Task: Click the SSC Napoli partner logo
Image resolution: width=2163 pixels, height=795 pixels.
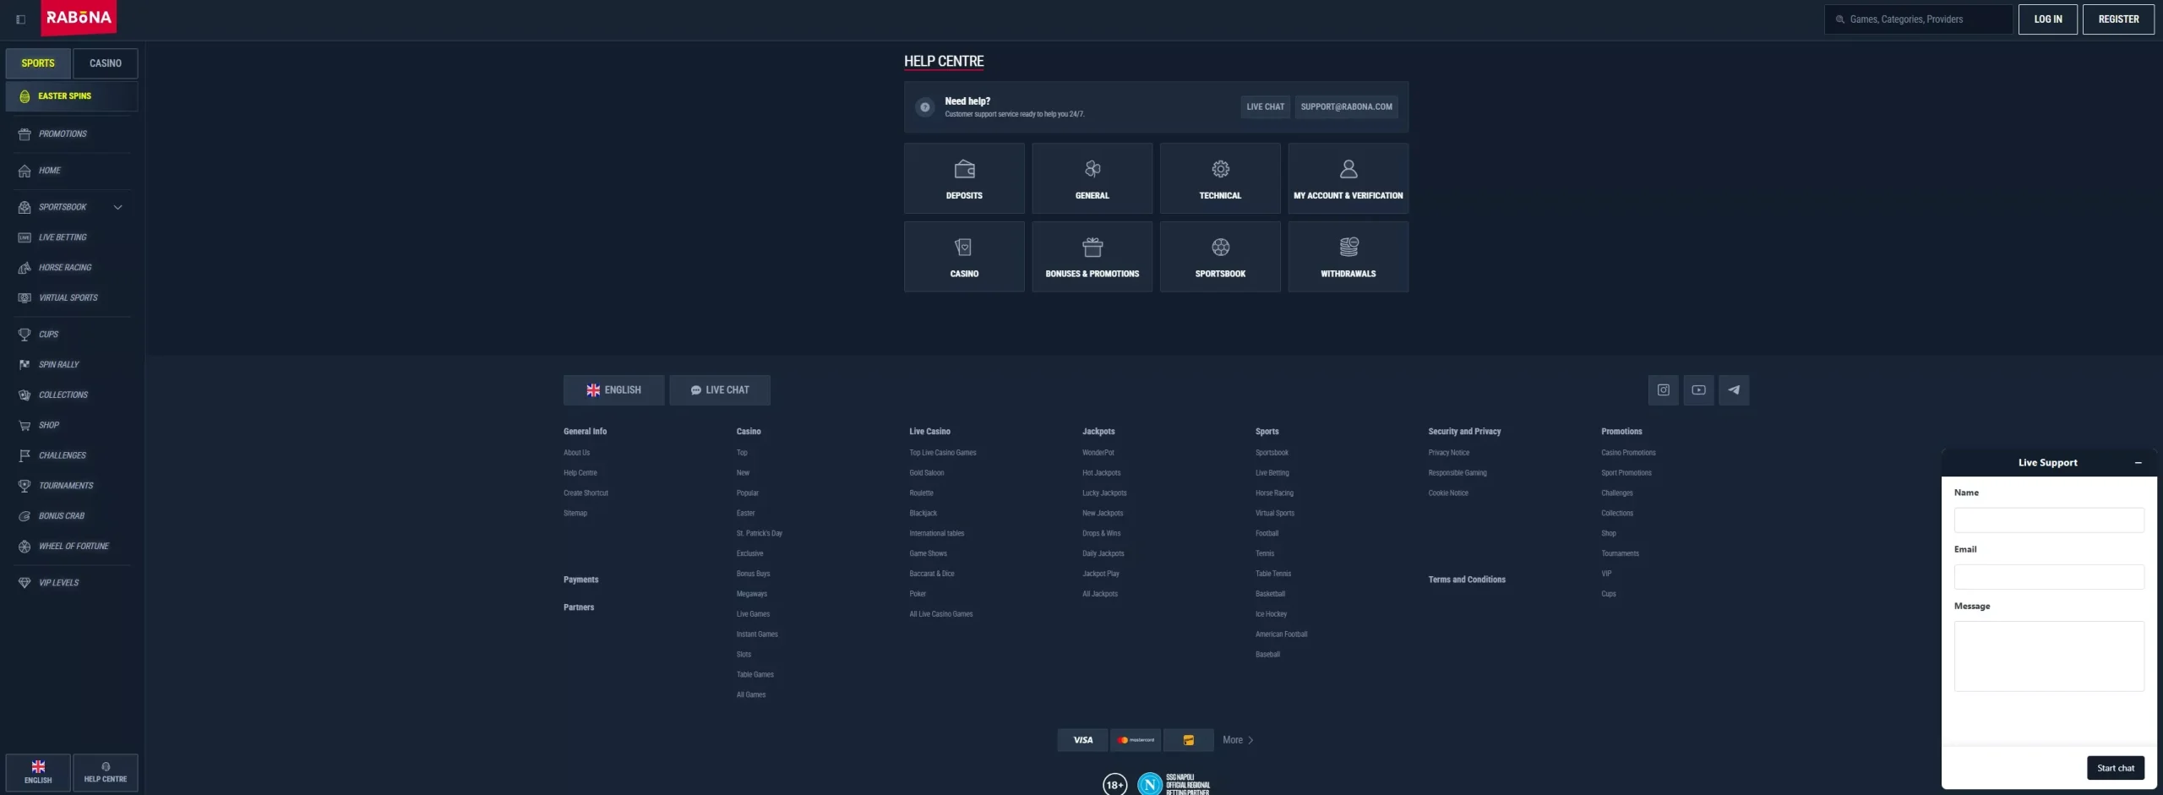Action: [1174, 785]
